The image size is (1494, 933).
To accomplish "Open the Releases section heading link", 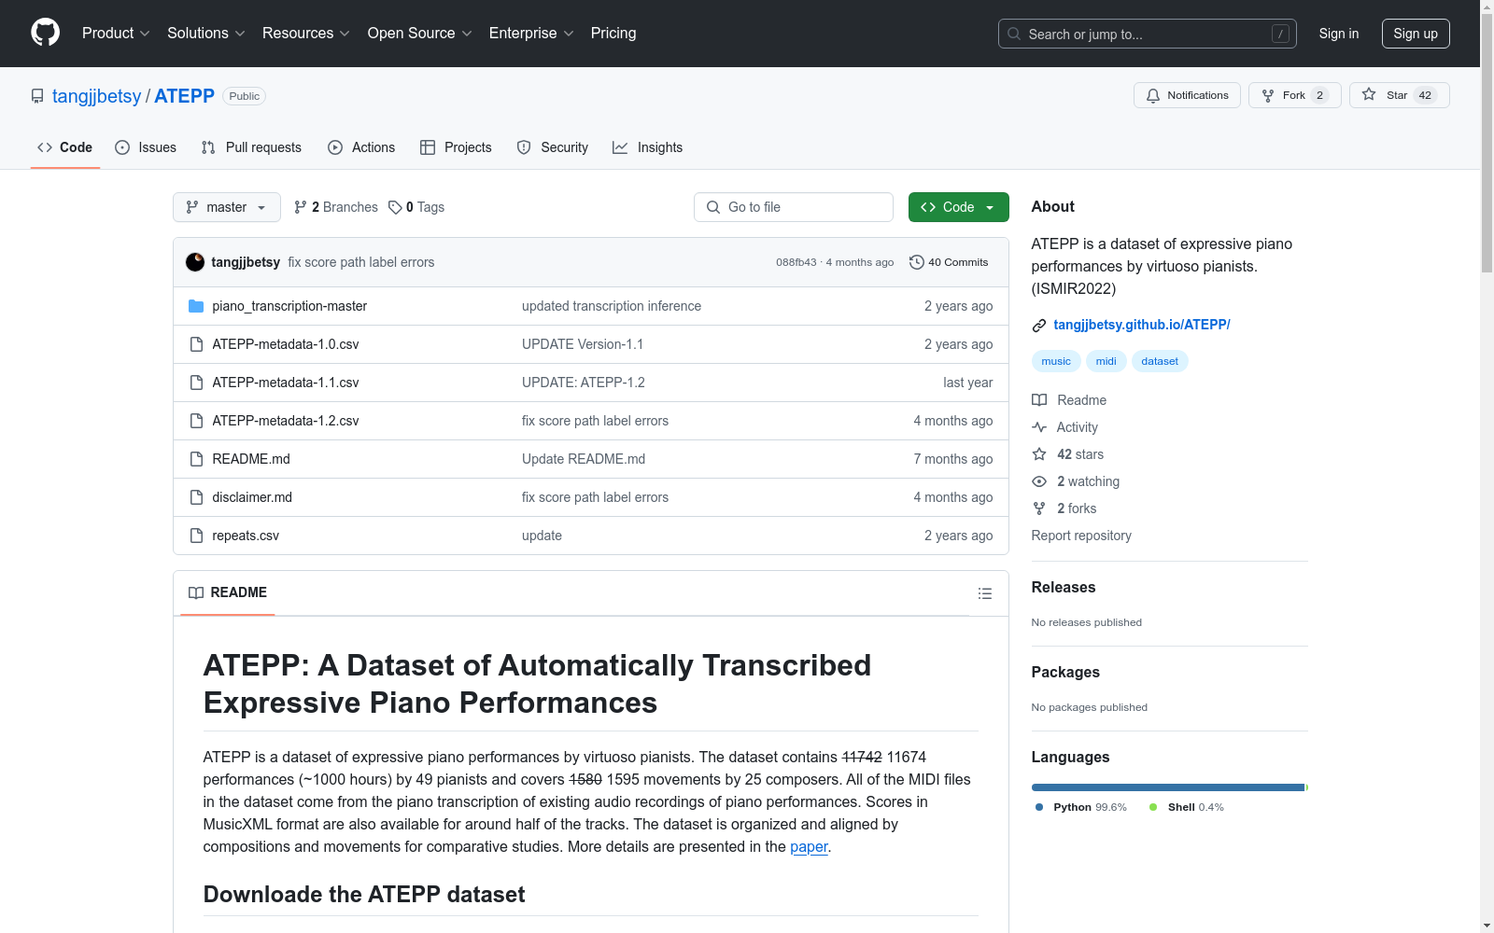I will 1064,587.
